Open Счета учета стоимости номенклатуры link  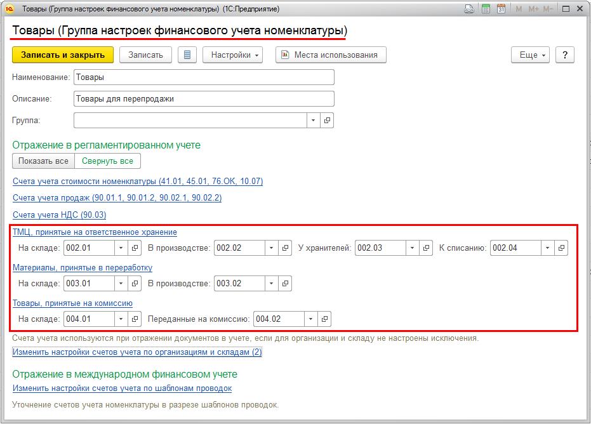point(138,182)
